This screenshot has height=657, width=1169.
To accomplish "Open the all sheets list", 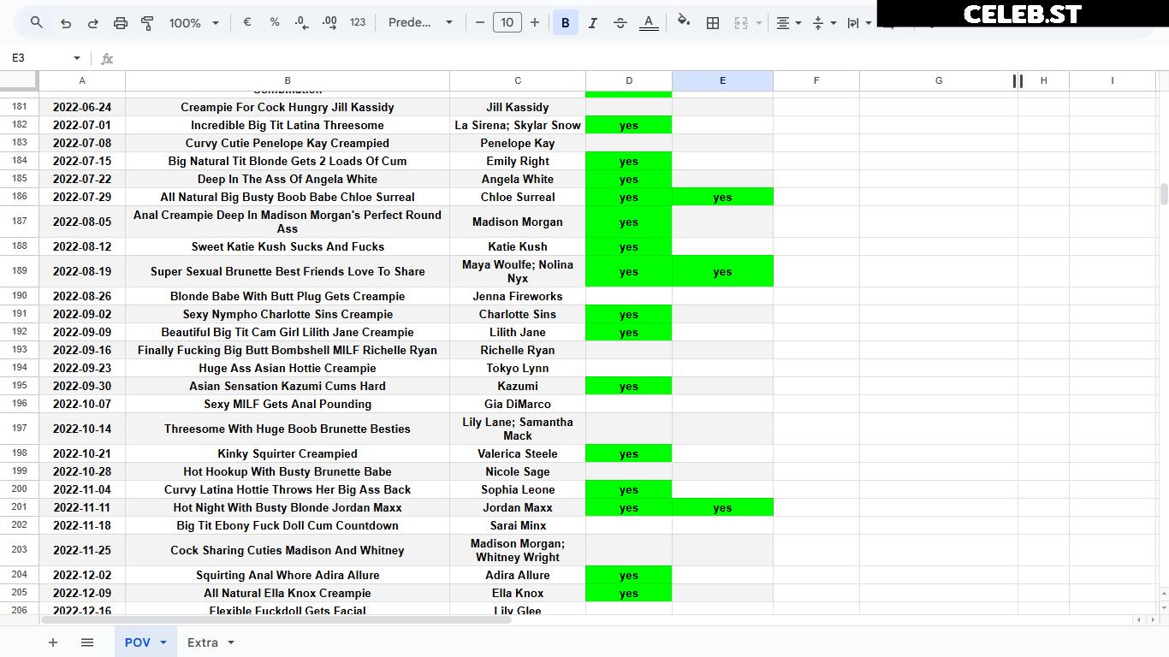I will [87, 642].
